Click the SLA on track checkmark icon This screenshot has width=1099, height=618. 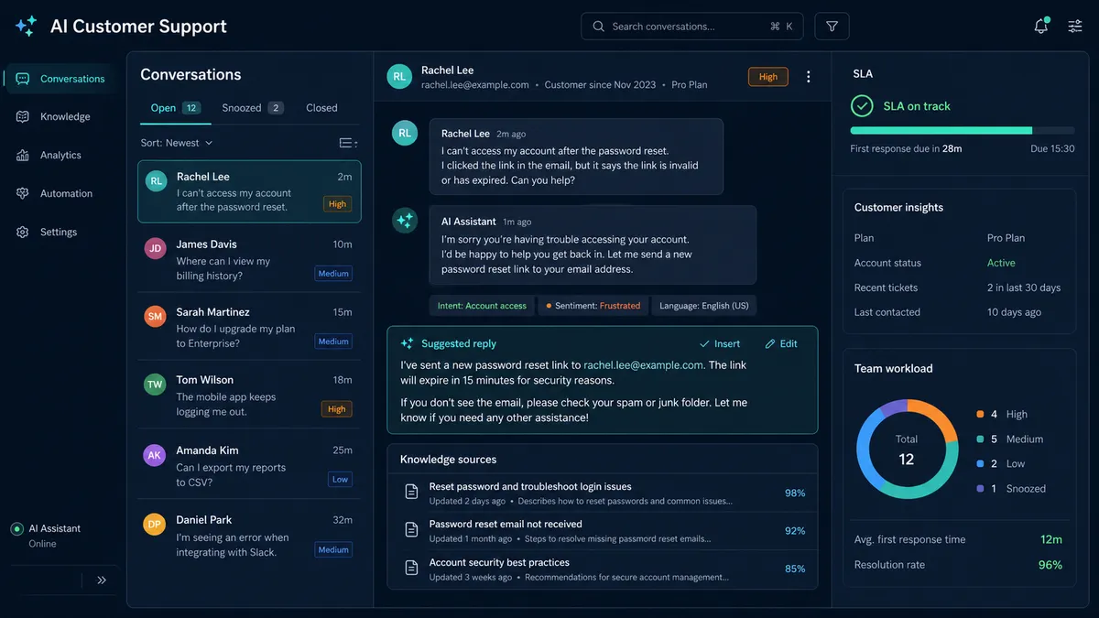(862, 106)
